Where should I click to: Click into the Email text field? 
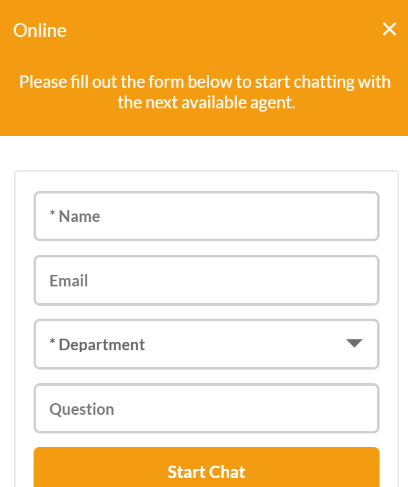207,281
